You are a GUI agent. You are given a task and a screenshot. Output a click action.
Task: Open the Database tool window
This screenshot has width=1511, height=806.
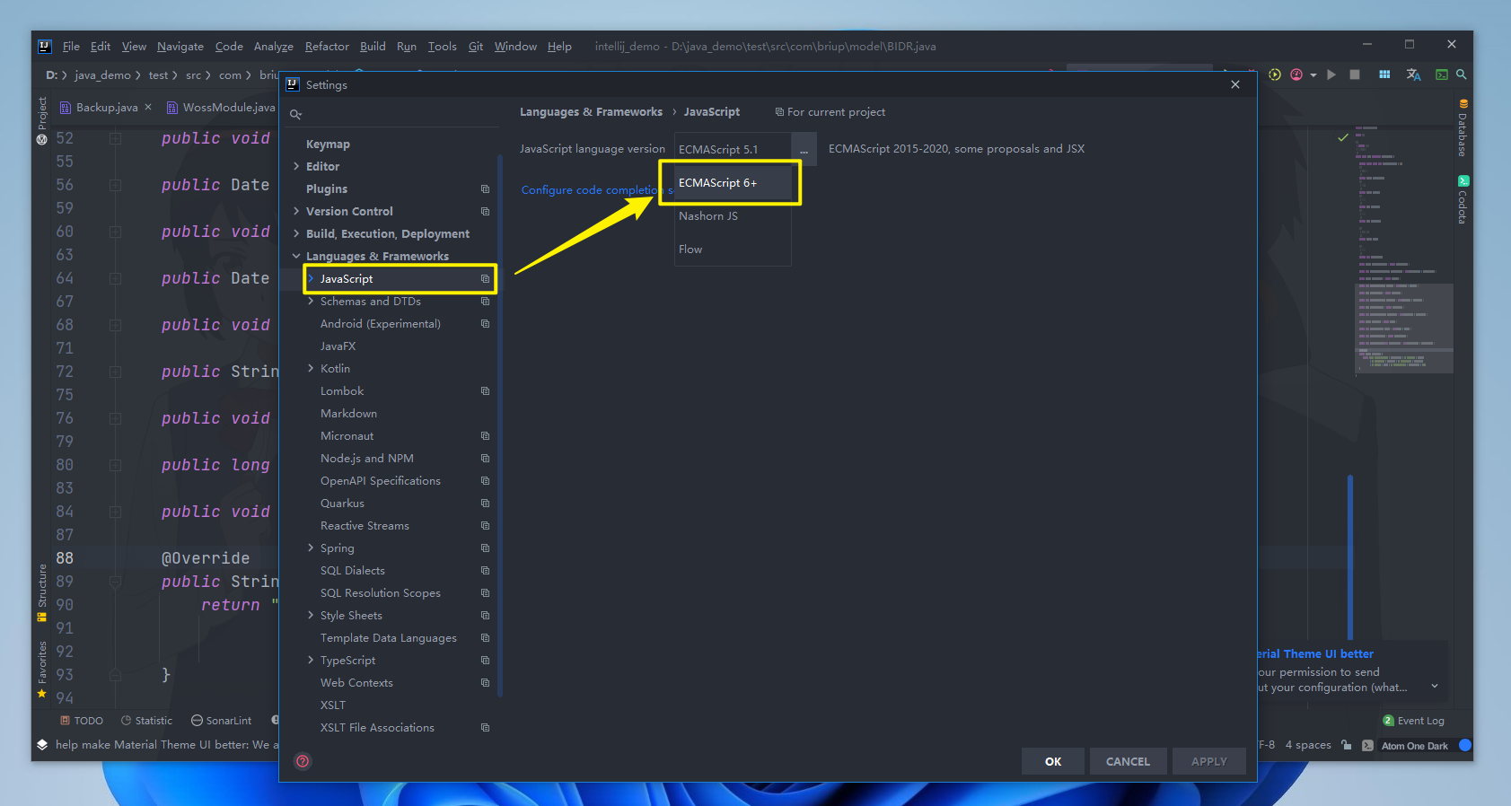click(1463, 127)
